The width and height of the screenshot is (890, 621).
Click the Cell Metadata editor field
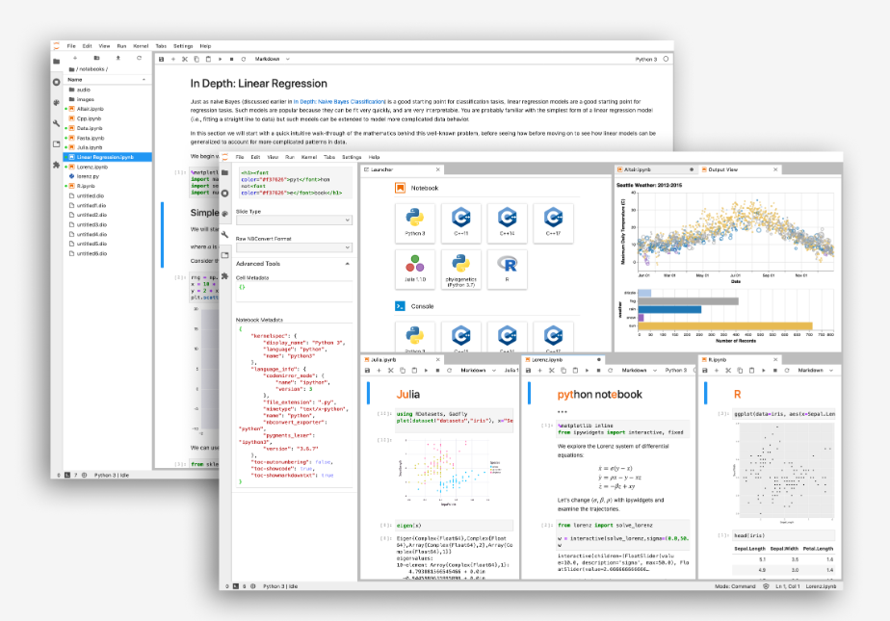point(294,292)
